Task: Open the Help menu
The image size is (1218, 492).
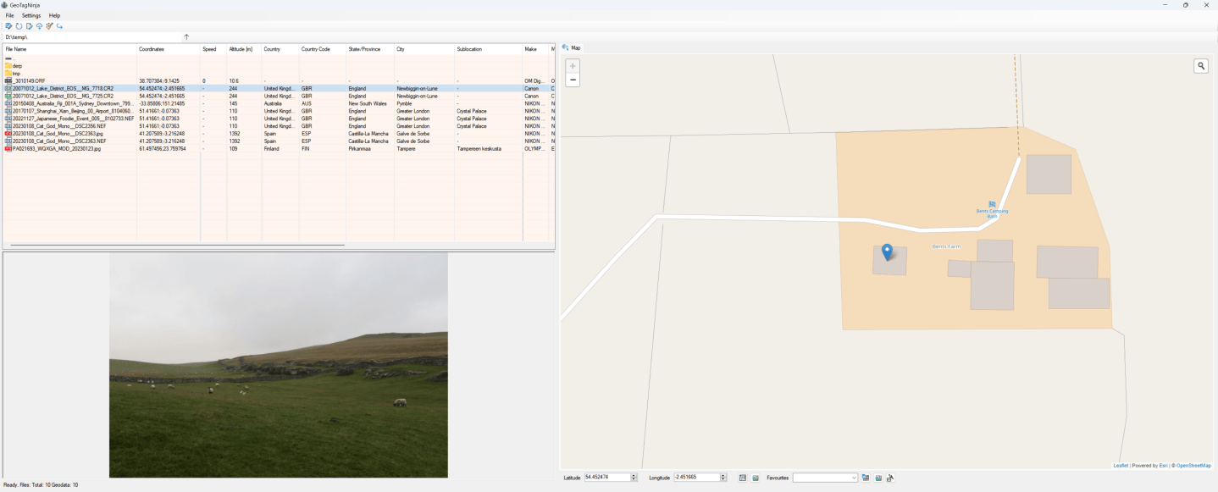Action: point(54,15)
